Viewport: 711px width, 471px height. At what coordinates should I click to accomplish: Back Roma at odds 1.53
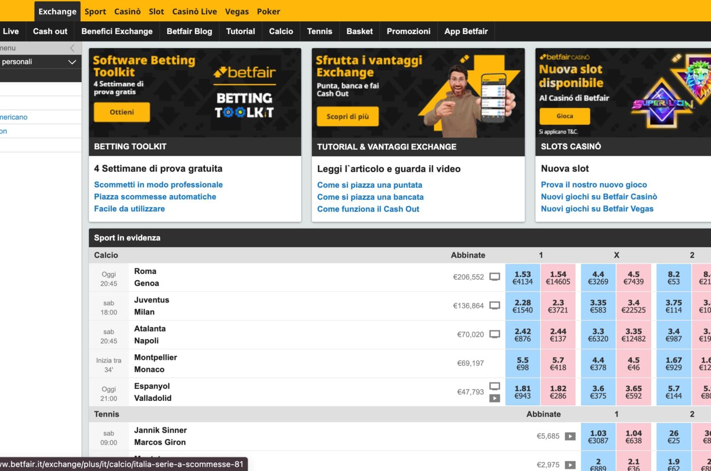point(522,277)
